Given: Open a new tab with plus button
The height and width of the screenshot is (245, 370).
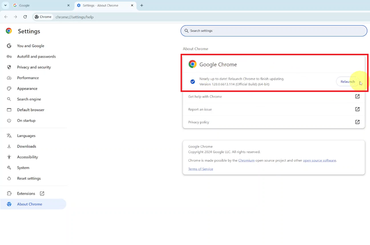Looking at the screenshot, I should (x=142, y=5).
